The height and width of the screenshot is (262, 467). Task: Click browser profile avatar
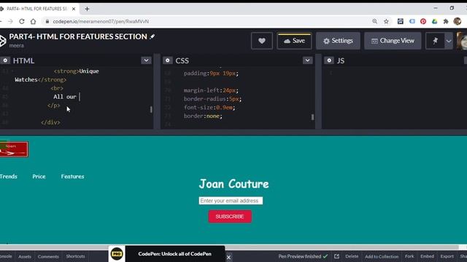(x=458, y=21)
